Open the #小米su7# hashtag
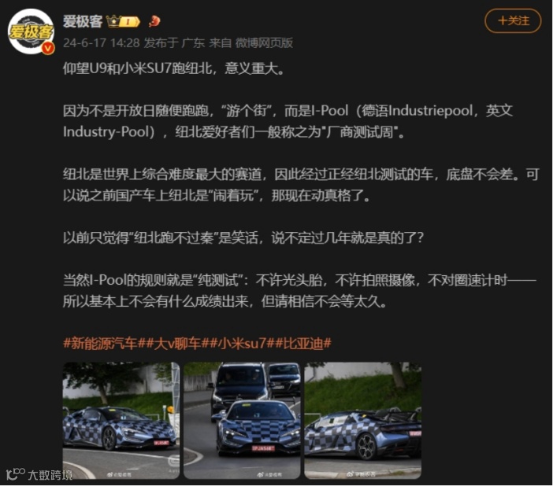Screen dimensions: 553x486 pos(242,343)
